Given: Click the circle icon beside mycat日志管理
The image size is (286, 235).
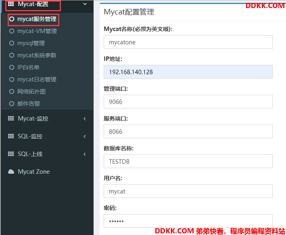Looking at the screenshot, I should [x=12, y=79].
